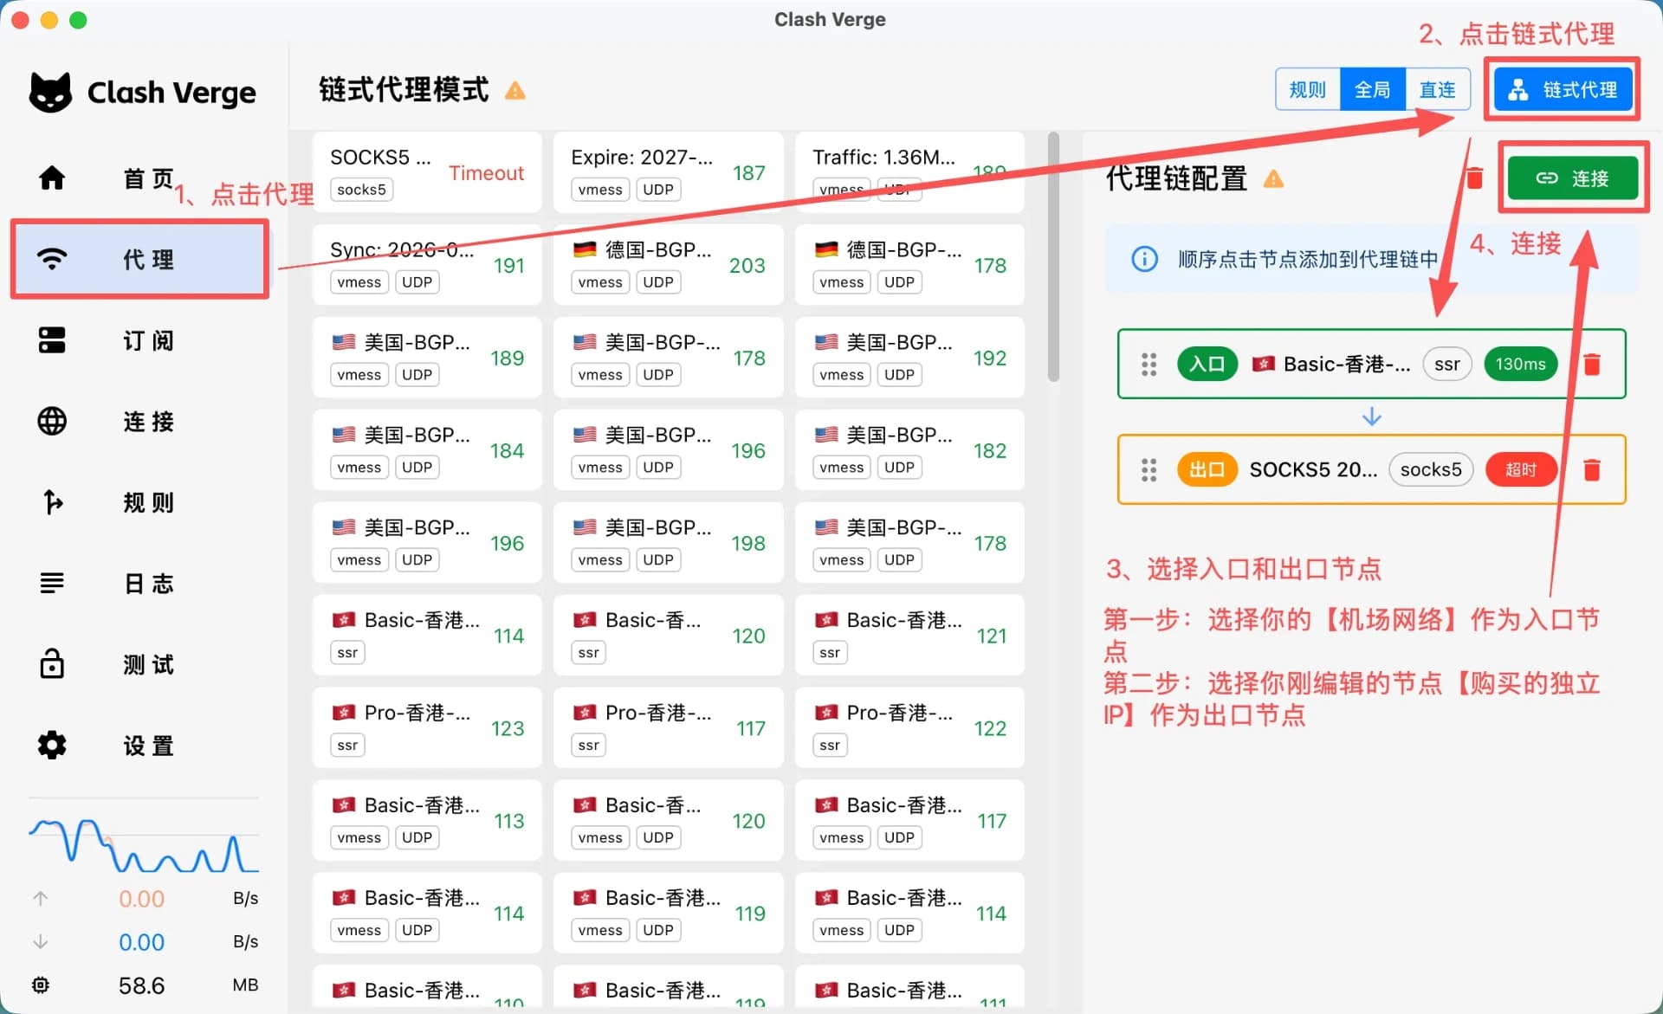Image resolution: width=1663 pixels, height=1014 pixels.
Task: Delete the 出口 SOCKS5 chain node
Action: point(1591,470)
